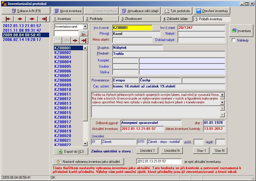The image size is (256, 181).
Task: Click the Aktuální inventura field
Action: click(x=142, y=129)
